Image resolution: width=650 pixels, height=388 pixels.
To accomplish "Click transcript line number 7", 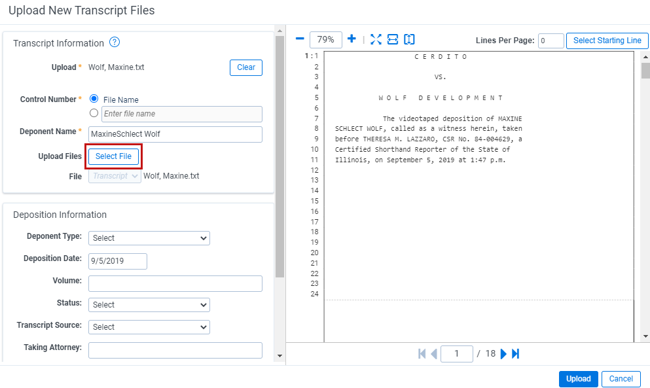I will pos(316,118).
